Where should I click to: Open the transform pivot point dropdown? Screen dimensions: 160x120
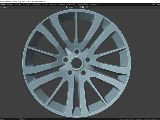(x=77, y=7)
